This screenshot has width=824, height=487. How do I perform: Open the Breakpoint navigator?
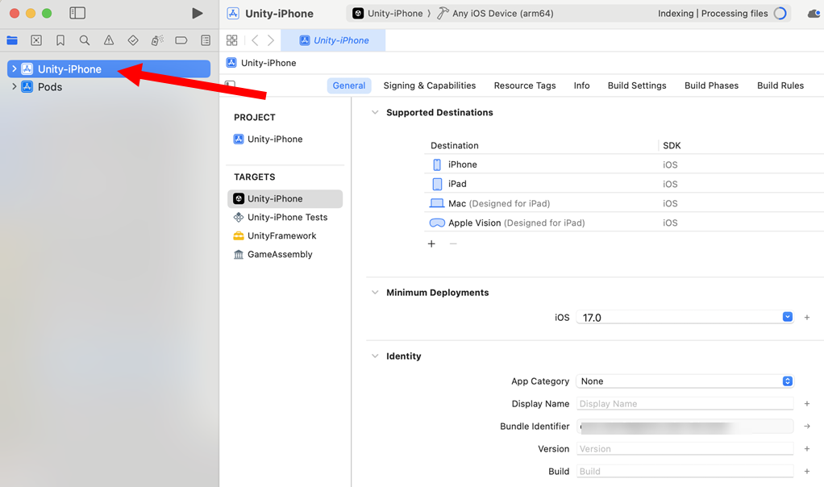coord(181,40)
